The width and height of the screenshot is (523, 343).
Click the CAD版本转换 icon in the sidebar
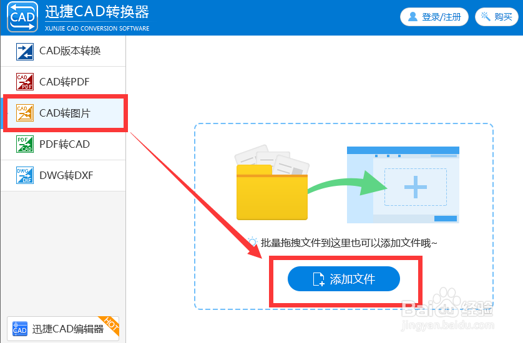25,52
